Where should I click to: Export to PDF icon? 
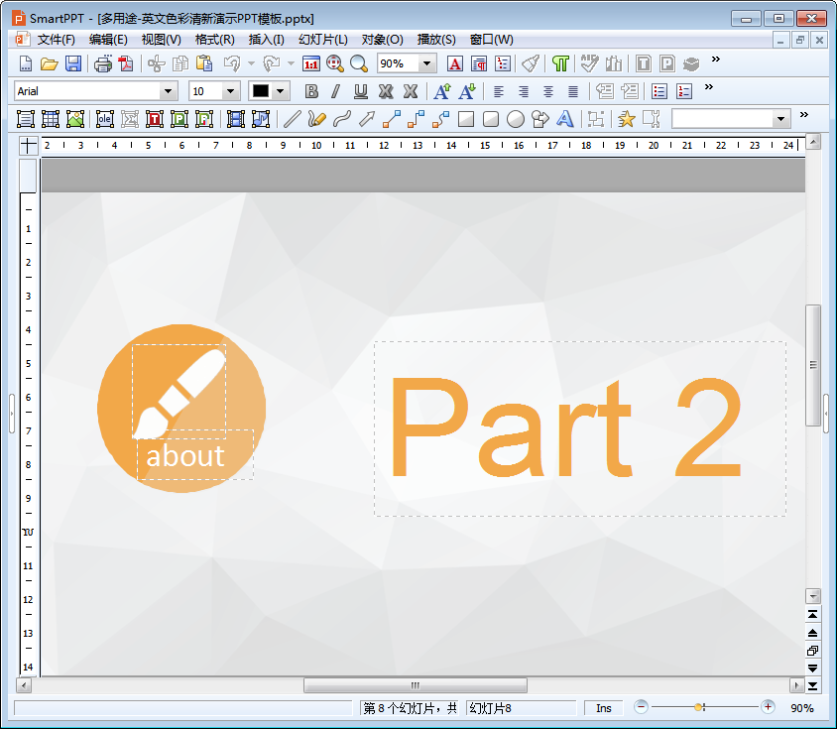126,63
